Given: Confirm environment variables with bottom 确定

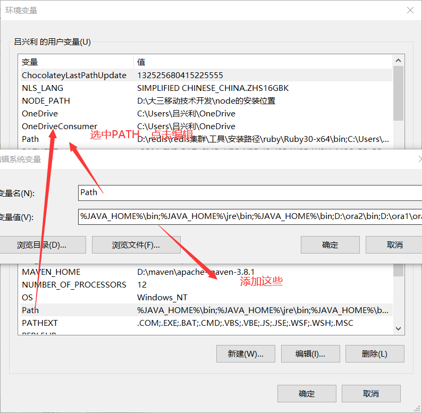Looking at the screenshot, I should (307, 394).
